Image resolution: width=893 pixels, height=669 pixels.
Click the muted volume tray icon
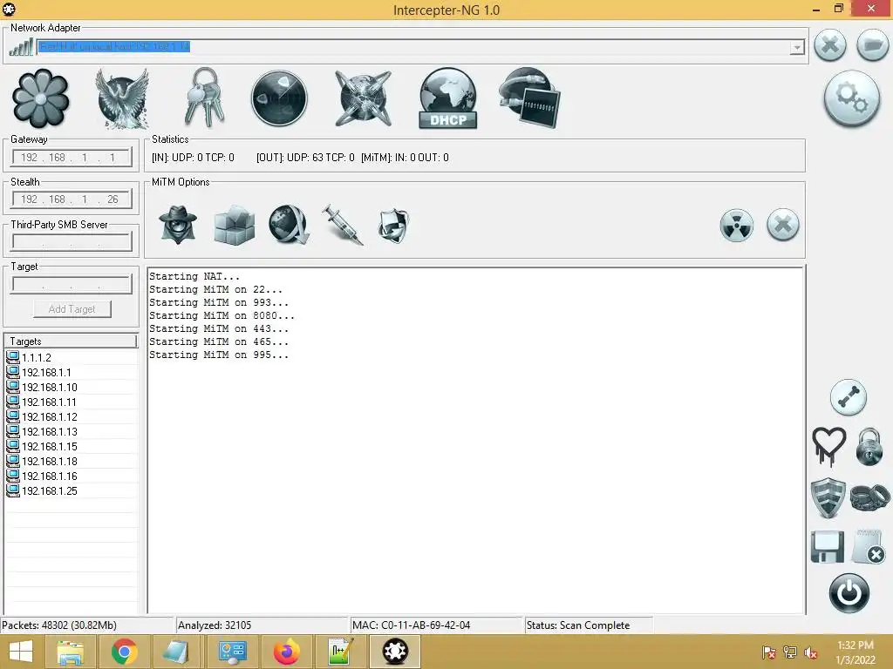810,652
